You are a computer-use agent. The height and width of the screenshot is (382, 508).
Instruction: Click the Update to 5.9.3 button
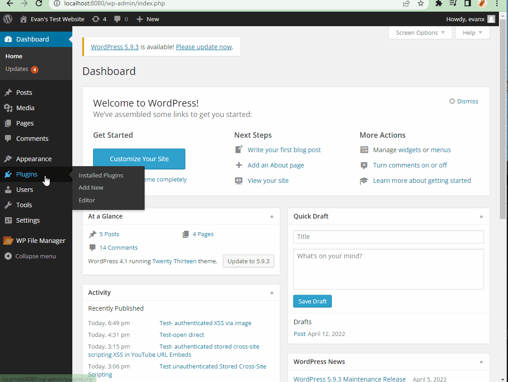click(x=249, y=261)
